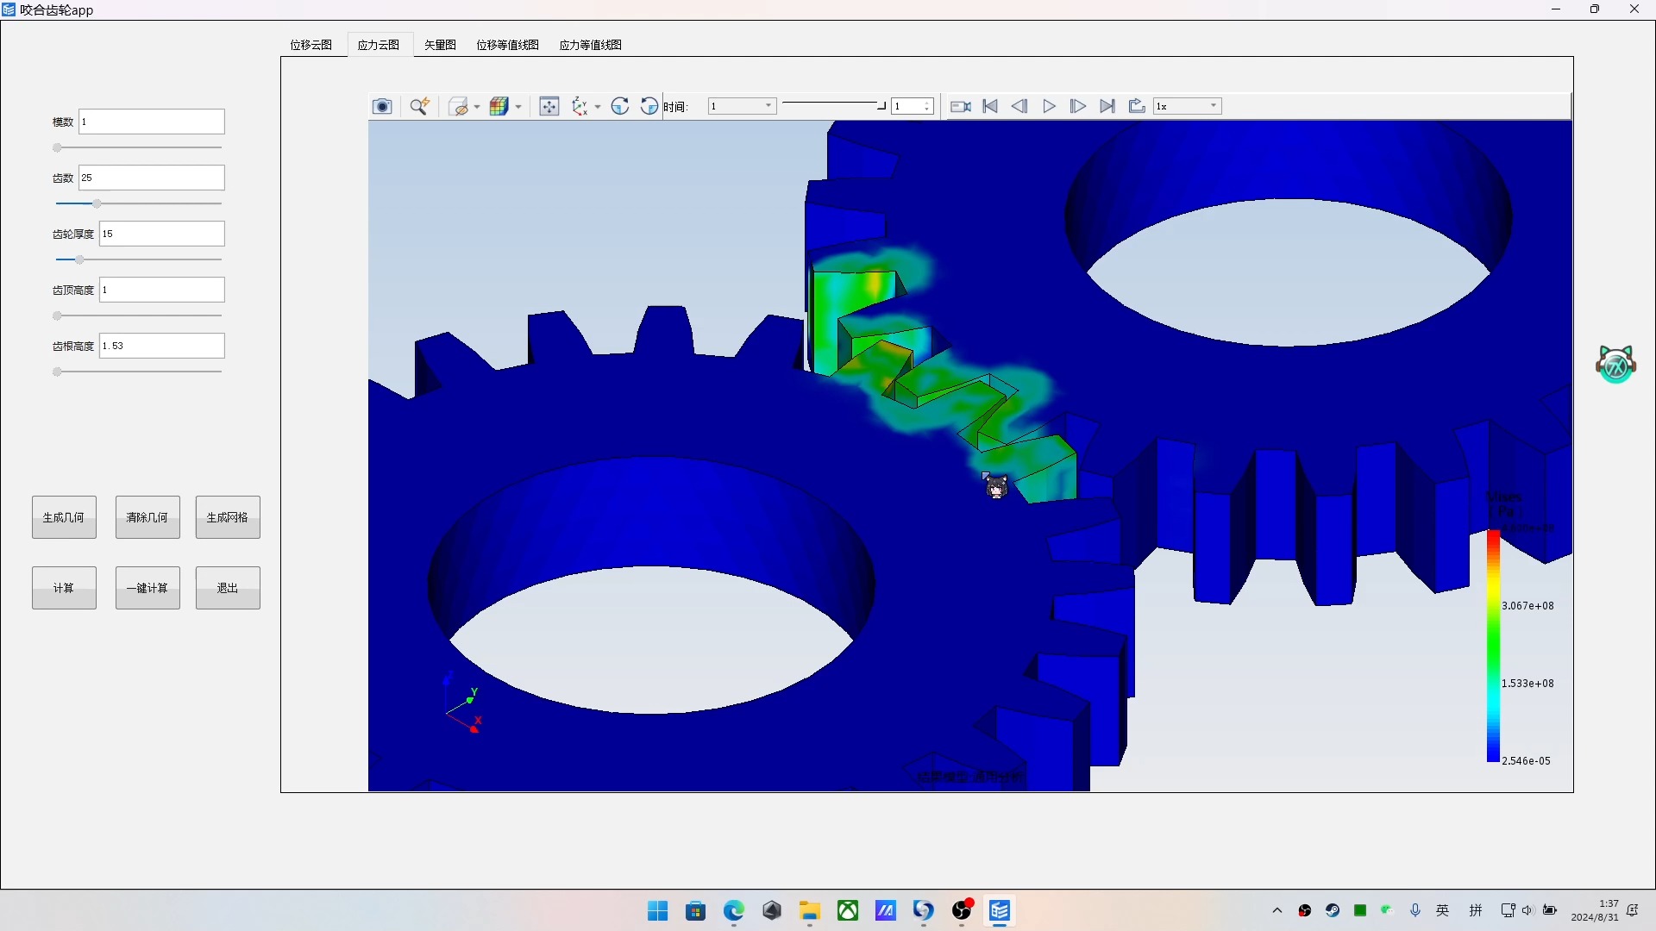Click the 齿根高度 input field
This screenshot has width=1656, height=931.
click(x=161, y=346)
